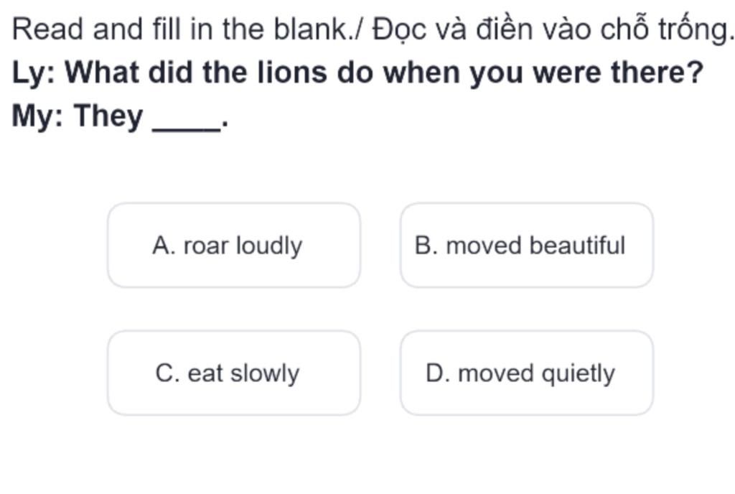Screen dimensions: 735x494
Task: Select option D. moved quietly
Action: (526, 373)
